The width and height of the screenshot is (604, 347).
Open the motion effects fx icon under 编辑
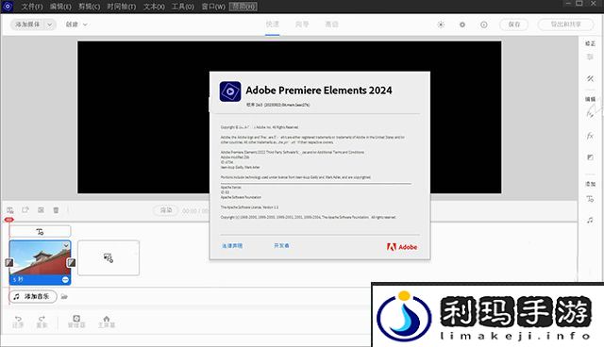coord(590,113)
